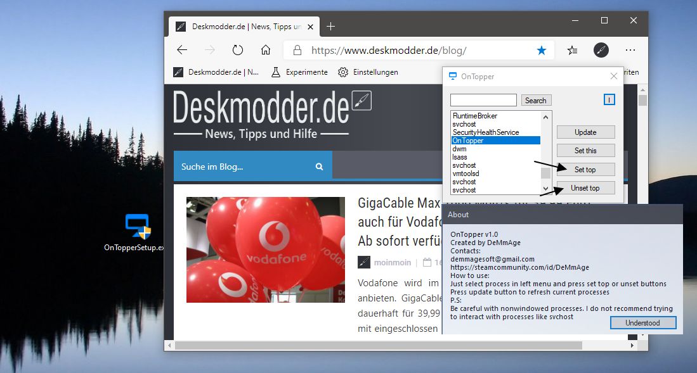Open the Vodafone balloons article thumbnail
Screen dimensions: 697x373
[x=265, y=250]
